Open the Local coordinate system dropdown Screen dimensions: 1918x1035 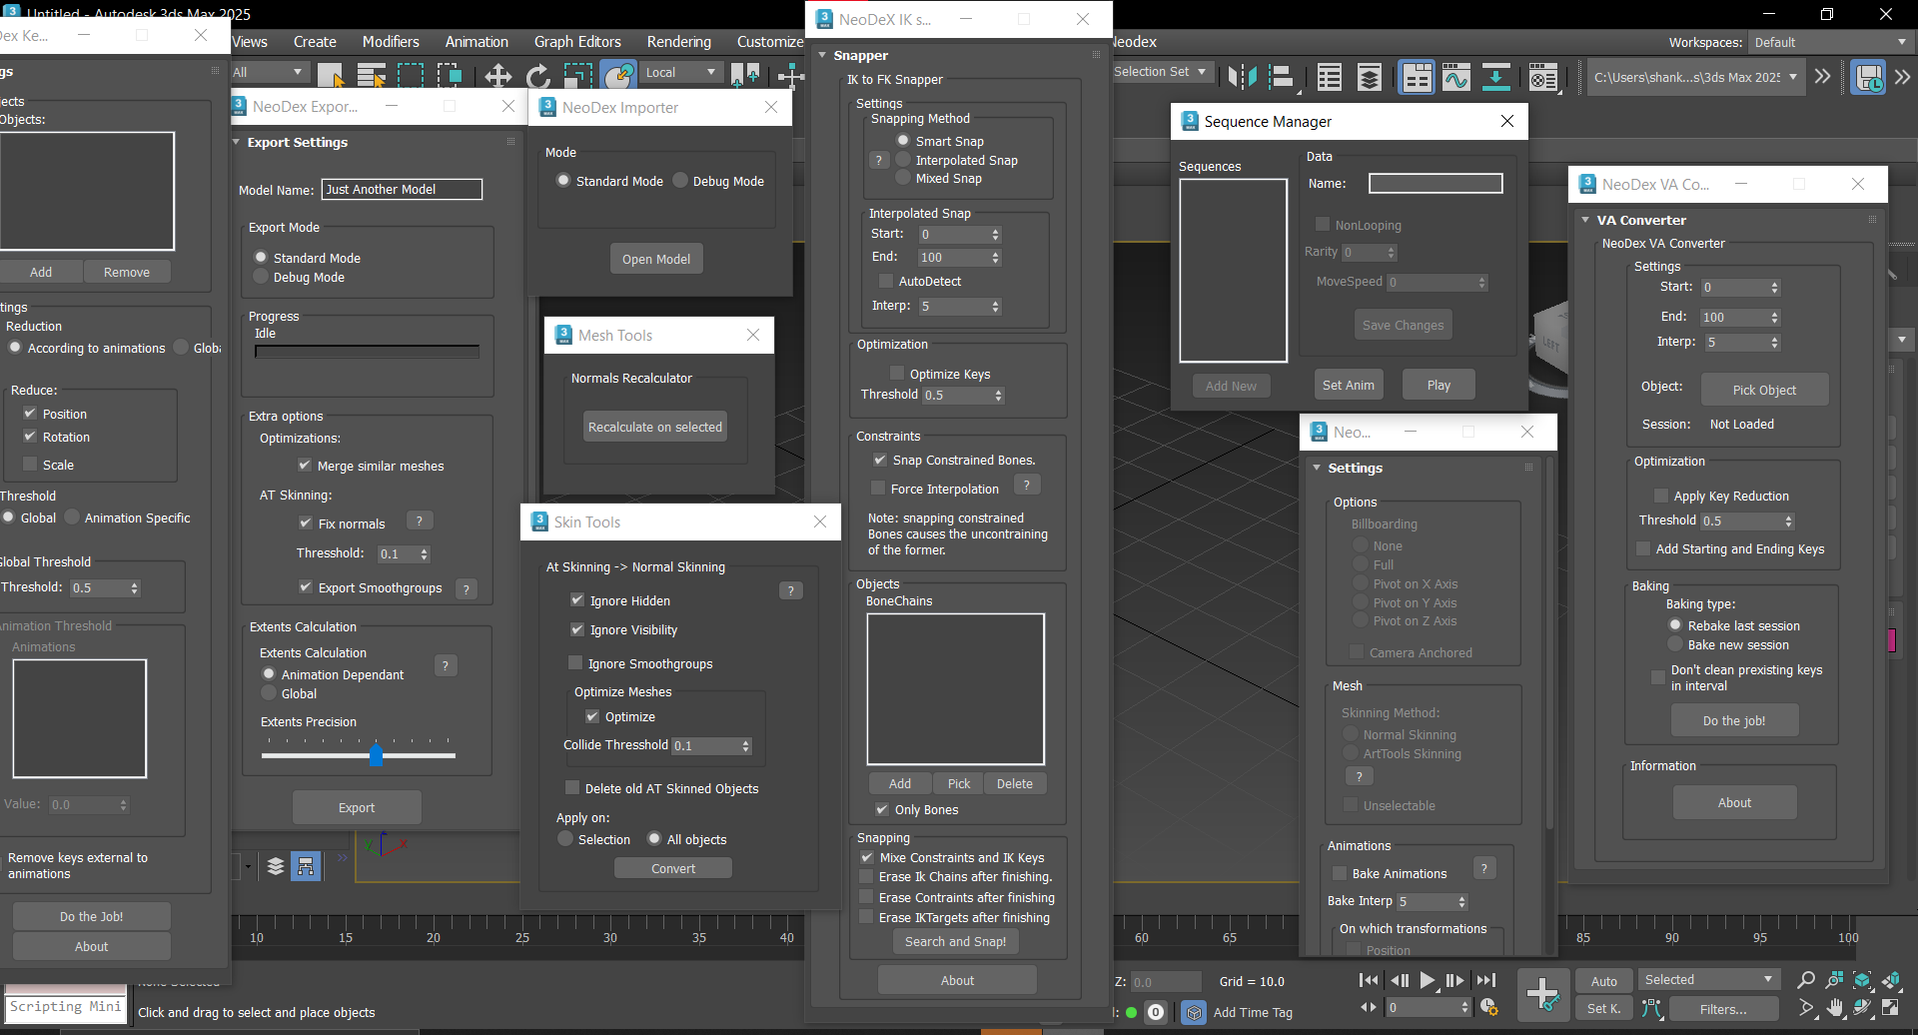tap(680, 72)
